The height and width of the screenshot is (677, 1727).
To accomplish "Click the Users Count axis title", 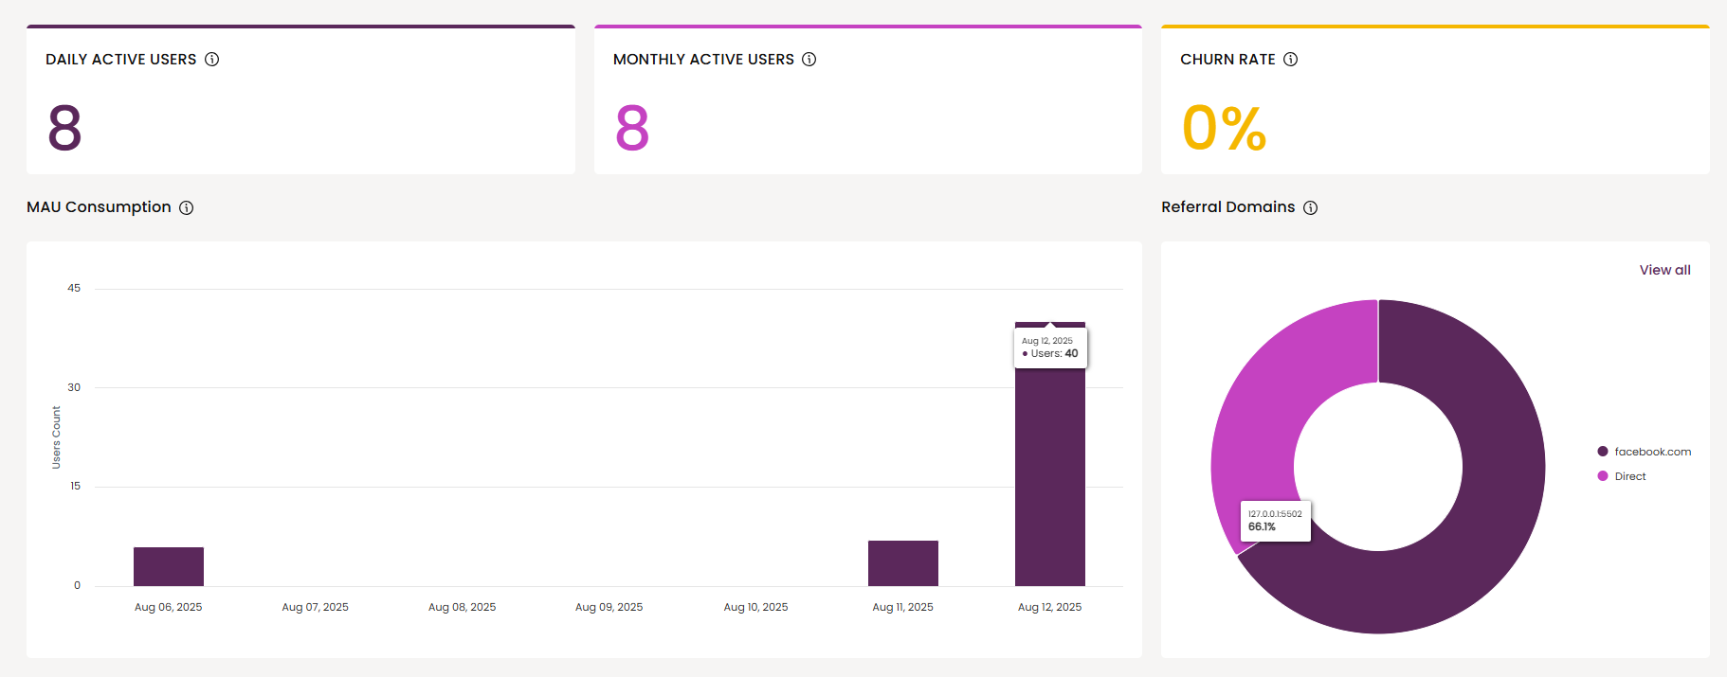I will (x=56, y=437).
